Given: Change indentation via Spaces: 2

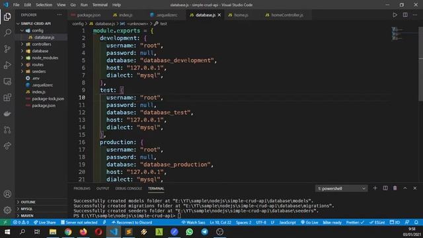Looking at the screenshot, I should pos(244,222).
